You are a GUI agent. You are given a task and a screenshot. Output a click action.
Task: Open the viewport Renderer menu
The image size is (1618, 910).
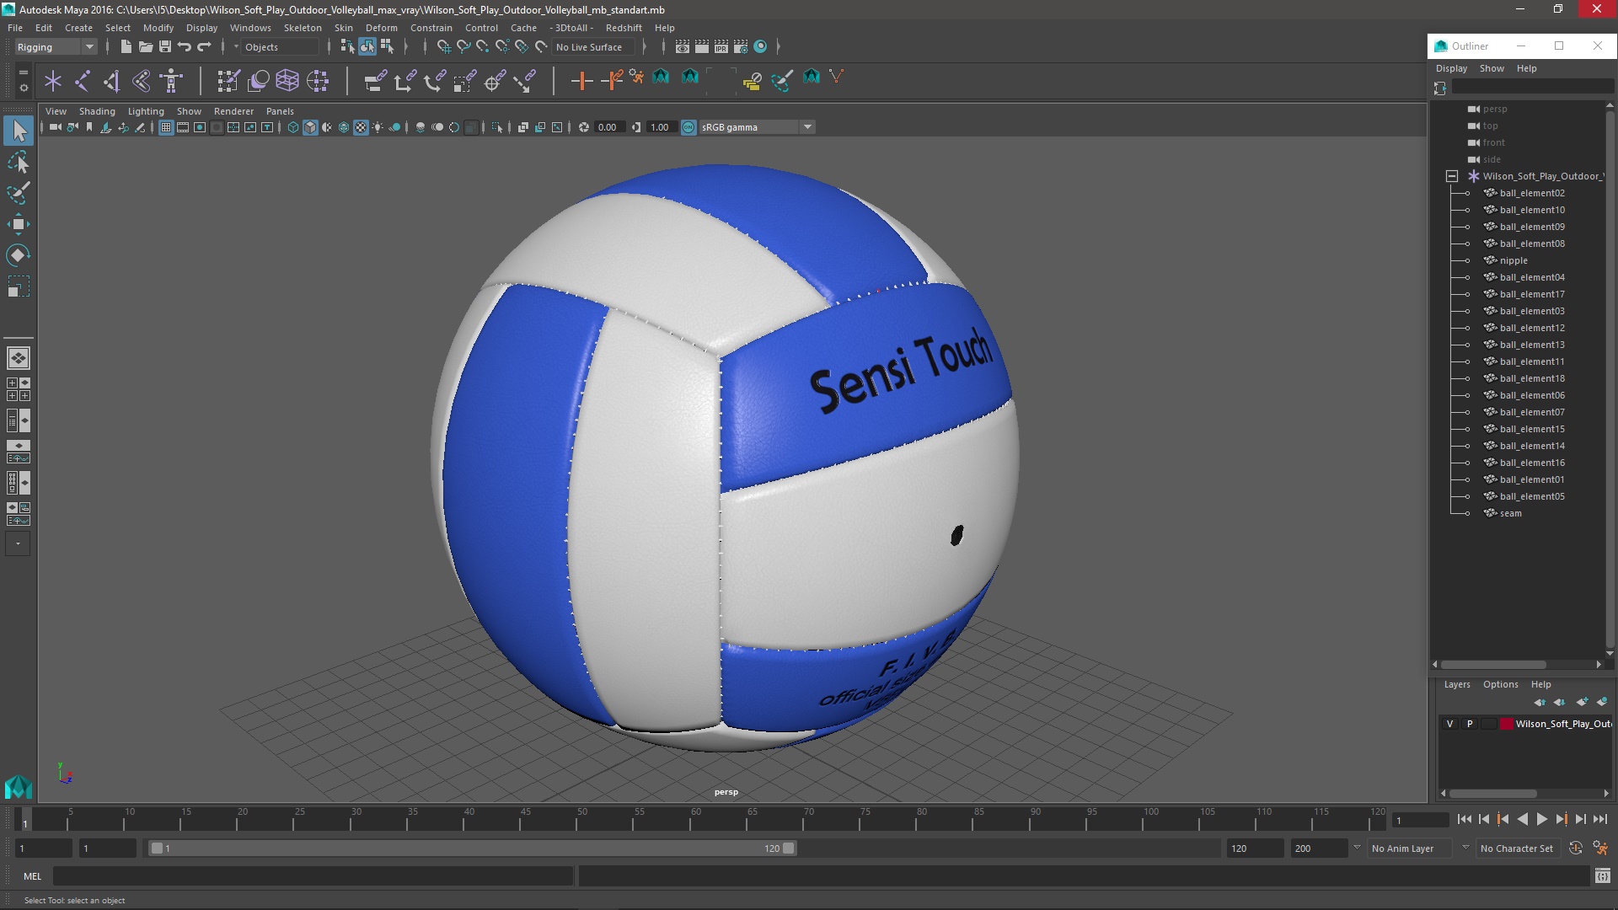click(x=233, y=111)
